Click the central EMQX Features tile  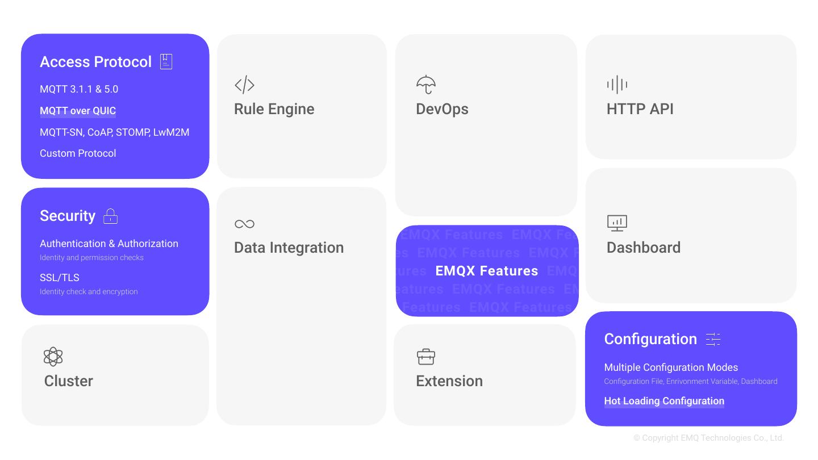tap(487, 271)
